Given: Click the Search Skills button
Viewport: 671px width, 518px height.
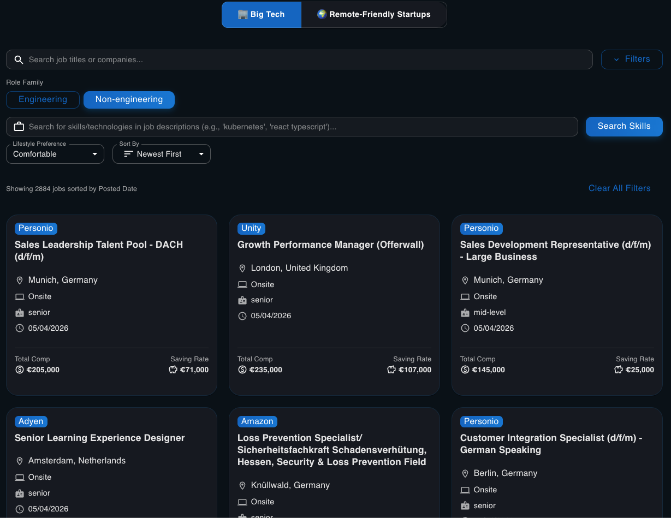Looking at the screenshot, I should coord(624,126).
